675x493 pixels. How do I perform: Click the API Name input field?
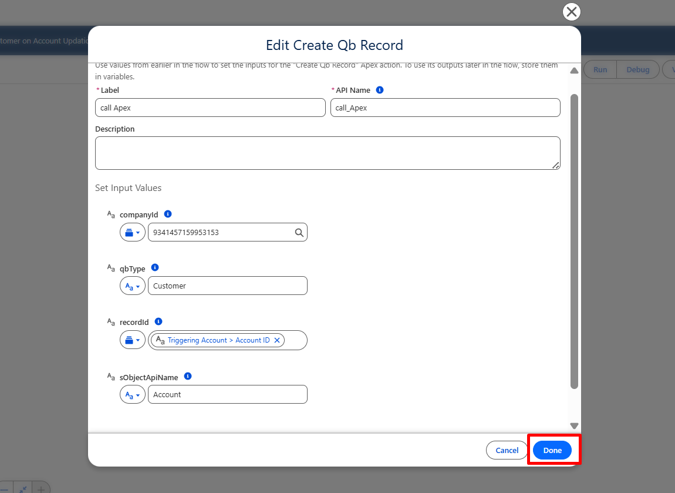pos(445,108)
